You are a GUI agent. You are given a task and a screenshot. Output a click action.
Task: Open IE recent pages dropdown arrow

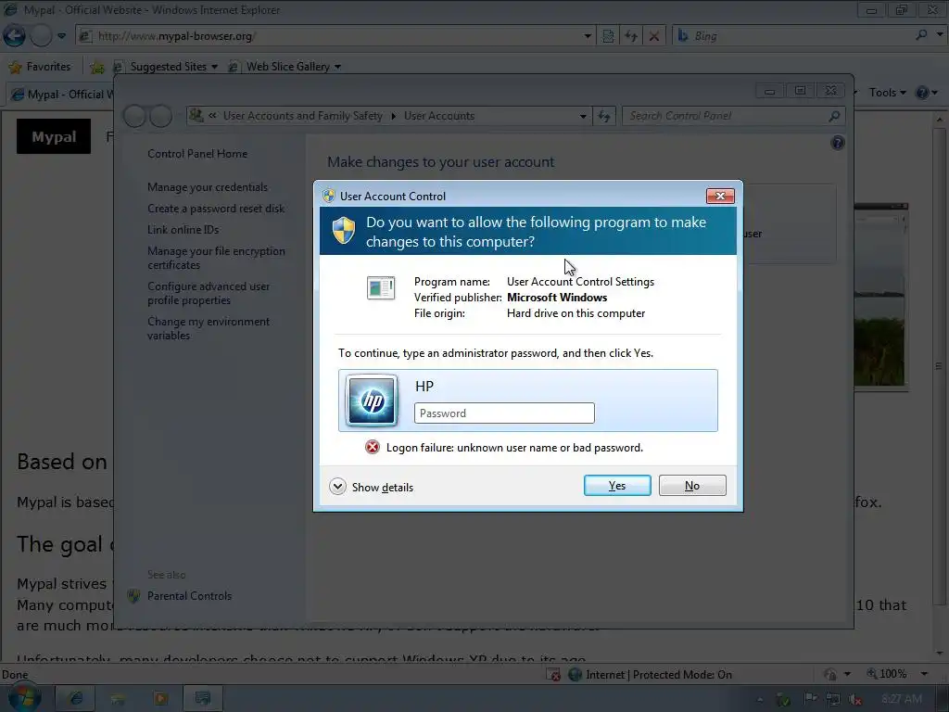coord(62,36)
